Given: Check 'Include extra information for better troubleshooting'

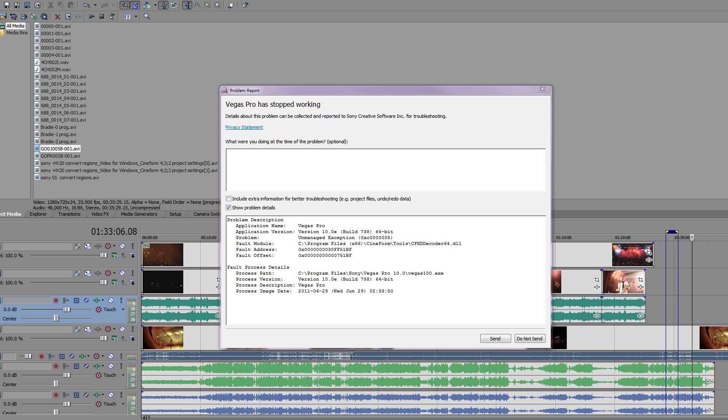Looking at the screenshot, I should tap(229, 199).
